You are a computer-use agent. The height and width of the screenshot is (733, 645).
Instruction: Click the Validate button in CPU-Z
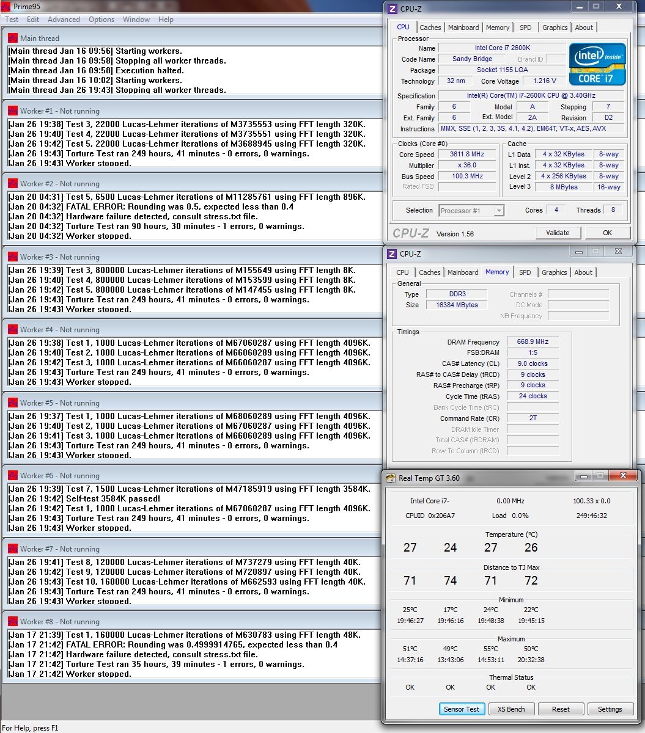point(558,233)
